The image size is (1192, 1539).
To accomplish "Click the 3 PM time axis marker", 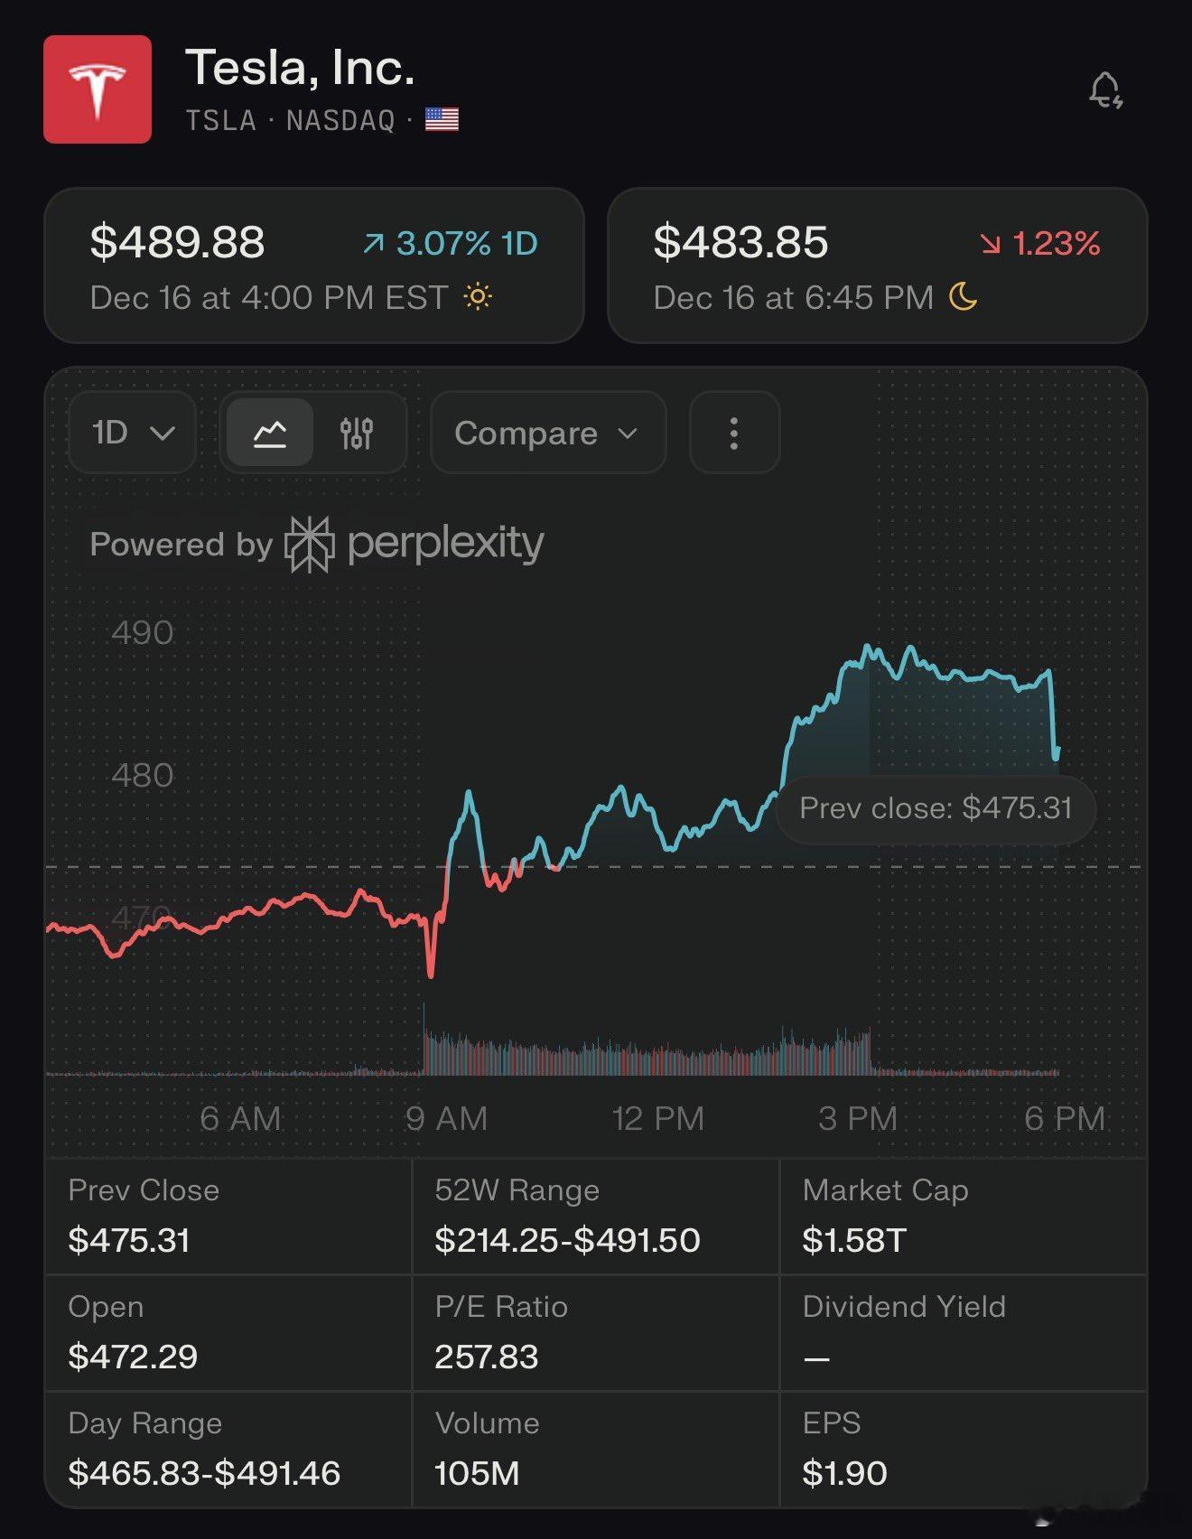I will (x=857, y=1118).
